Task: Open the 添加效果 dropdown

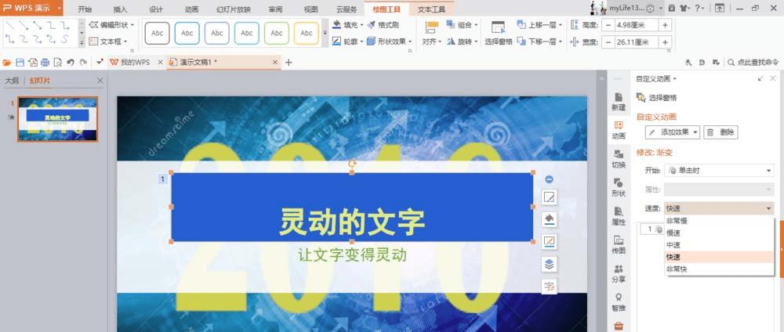Action: tap(673, 132)
